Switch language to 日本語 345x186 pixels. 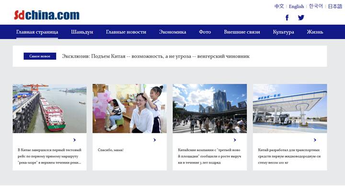point(335,6)
